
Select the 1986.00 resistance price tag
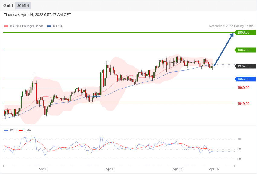(246, 50)
